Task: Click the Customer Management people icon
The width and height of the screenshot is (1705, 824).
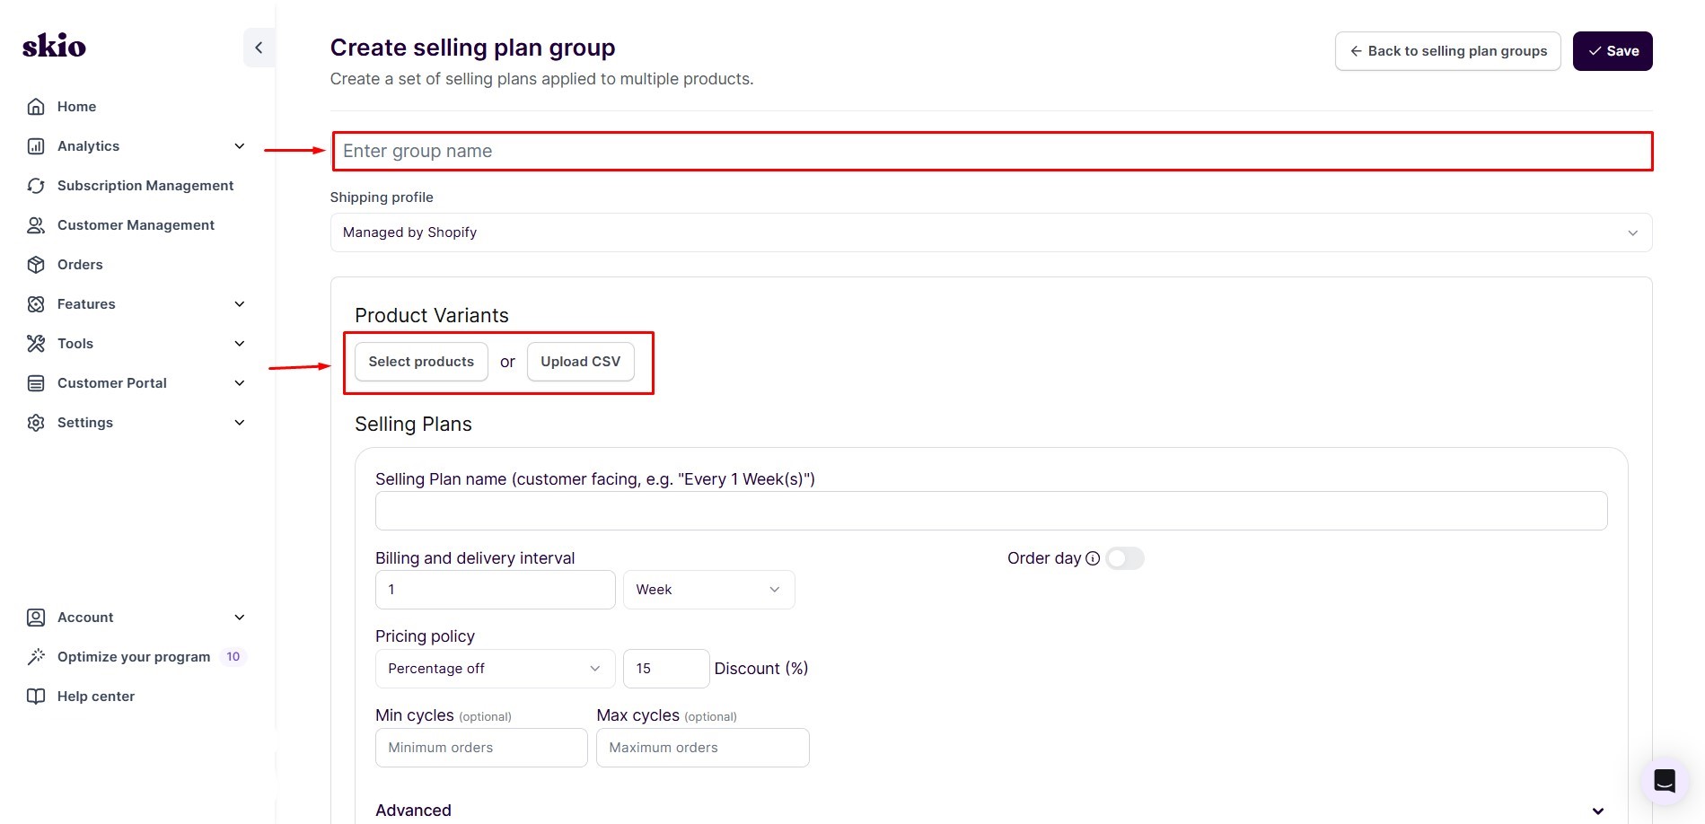Action: 36,224
